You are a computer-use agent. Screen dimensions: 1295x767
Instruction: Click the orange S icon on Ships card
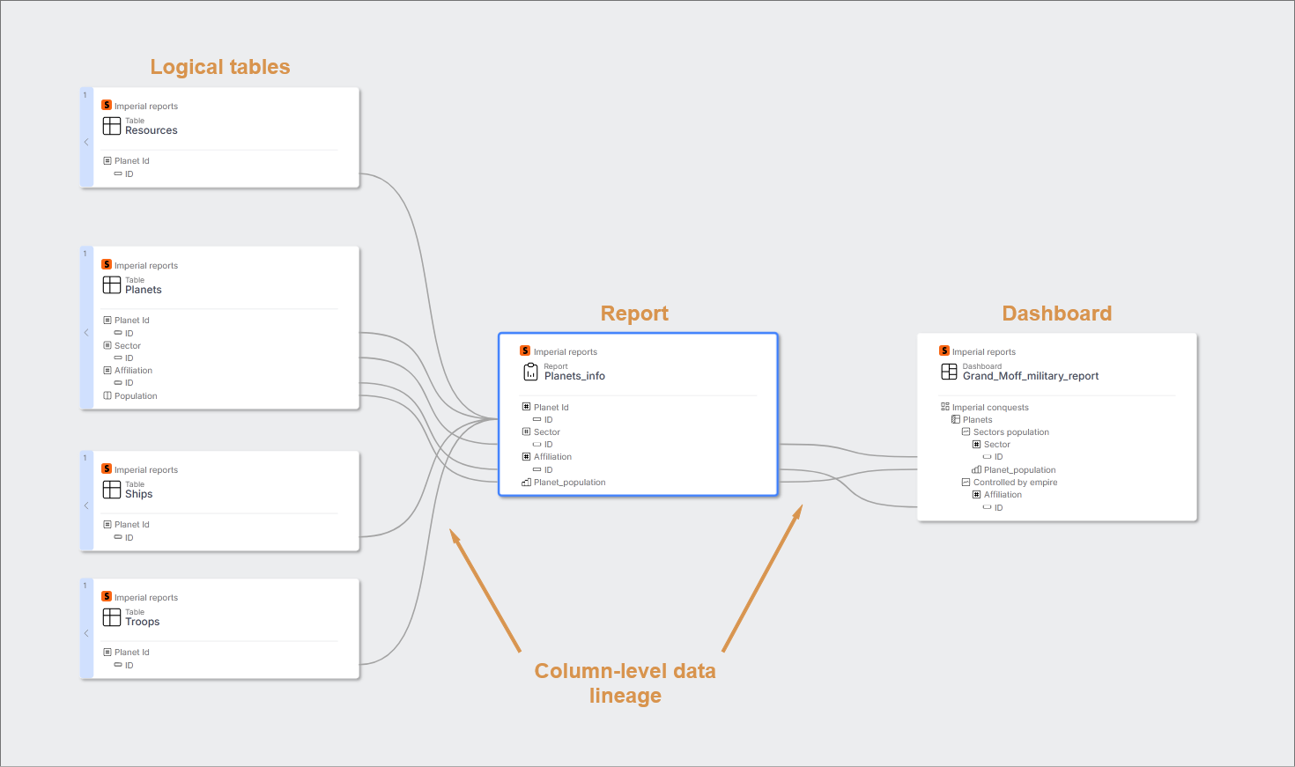(x=107, y=468)
